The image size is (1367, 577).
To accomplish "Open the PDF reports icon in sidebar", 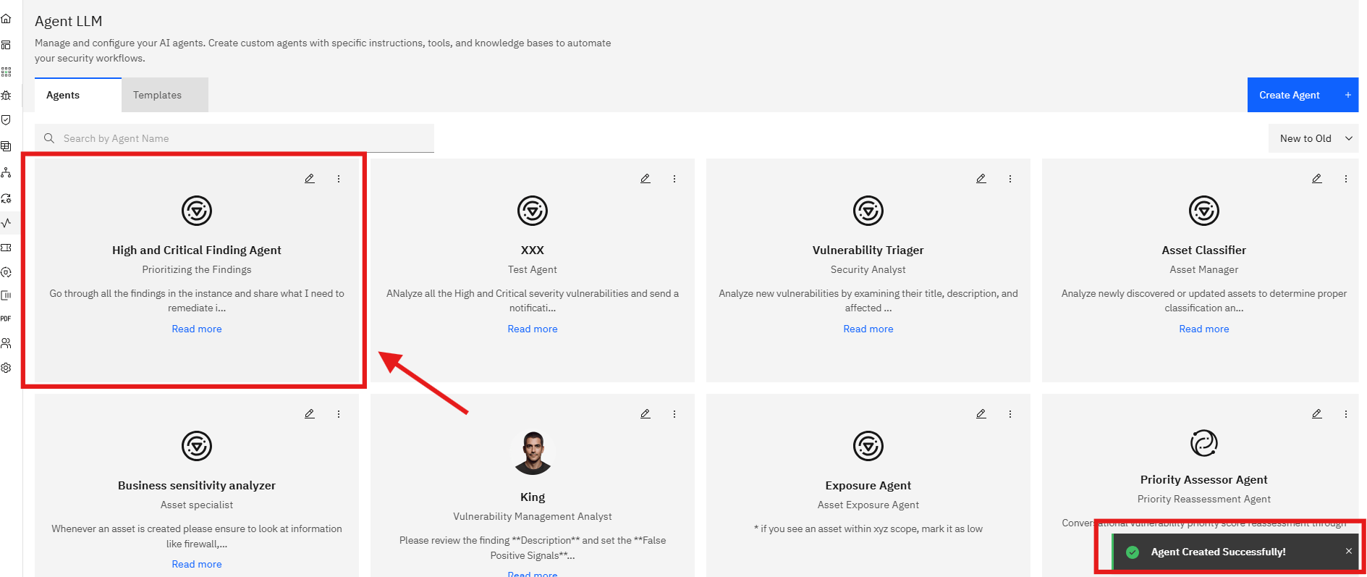I will point(6,319).
